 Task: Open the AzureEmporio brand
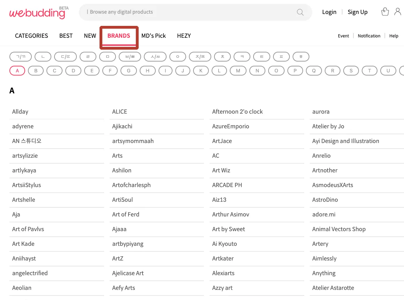pyautogui.click(x=257, y=126)
